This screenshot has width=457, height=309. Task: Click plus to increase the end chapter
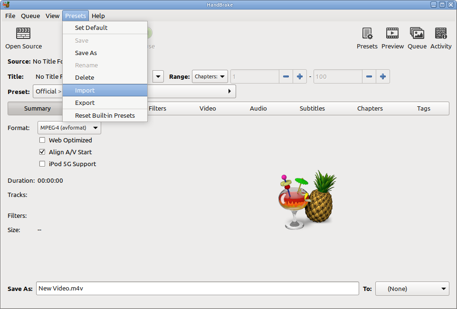click(x=383, y=77)
